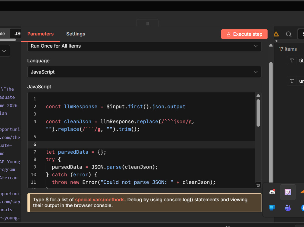Click the 17 items label
This screenshot has height=227, width=304.
[288, 49]
